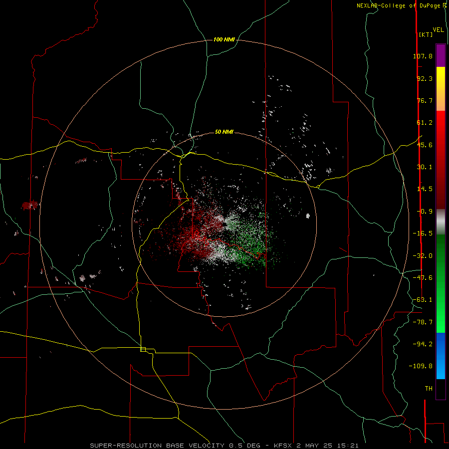
Task: Click the 61.2 velocity scale value
Action: pyautogui.click(x=425, y=123)
